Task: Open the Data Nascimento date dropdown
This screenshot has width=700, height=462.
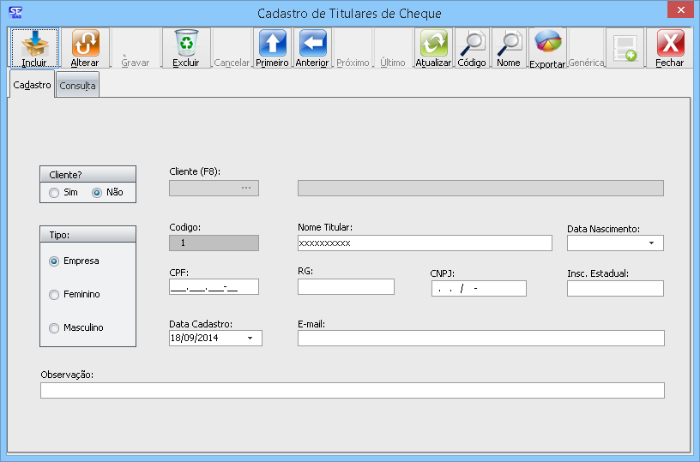Action: point(651,243)
